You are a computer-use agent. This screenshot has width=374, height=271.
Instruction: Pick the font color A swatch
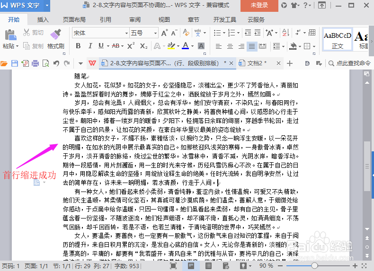[x=185, y=46]
